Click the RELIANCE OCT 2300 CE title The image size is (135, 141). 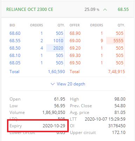(30, 9)
